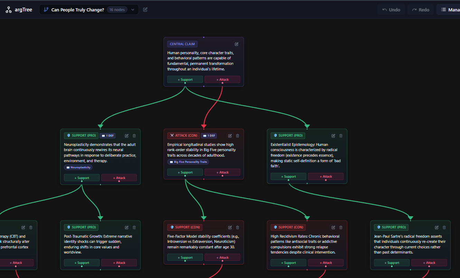Image resolution: width=460 pixels, height=278 pixels.
Task: Delete the Jean-Paul Sartre node
Action: [x=444, y=228]
